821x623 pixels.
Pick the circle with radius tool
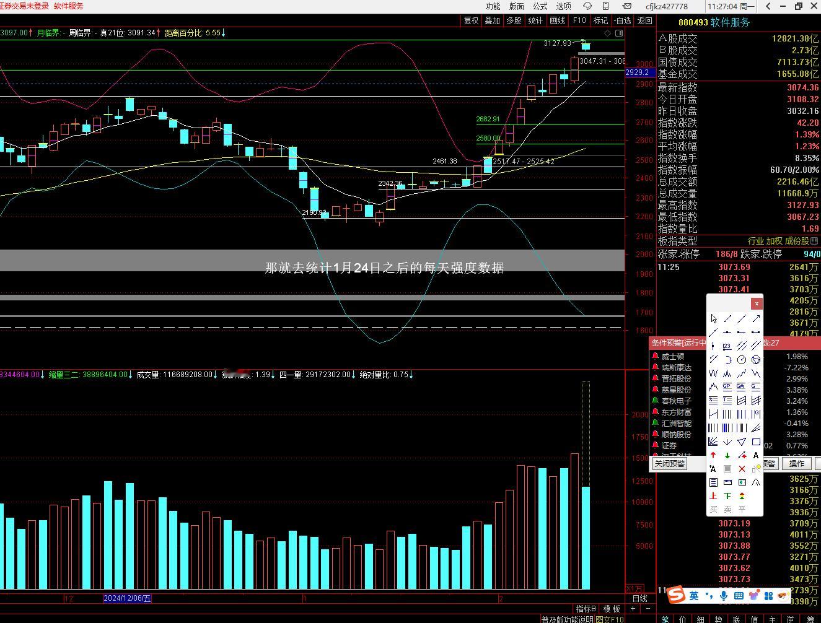742,359
